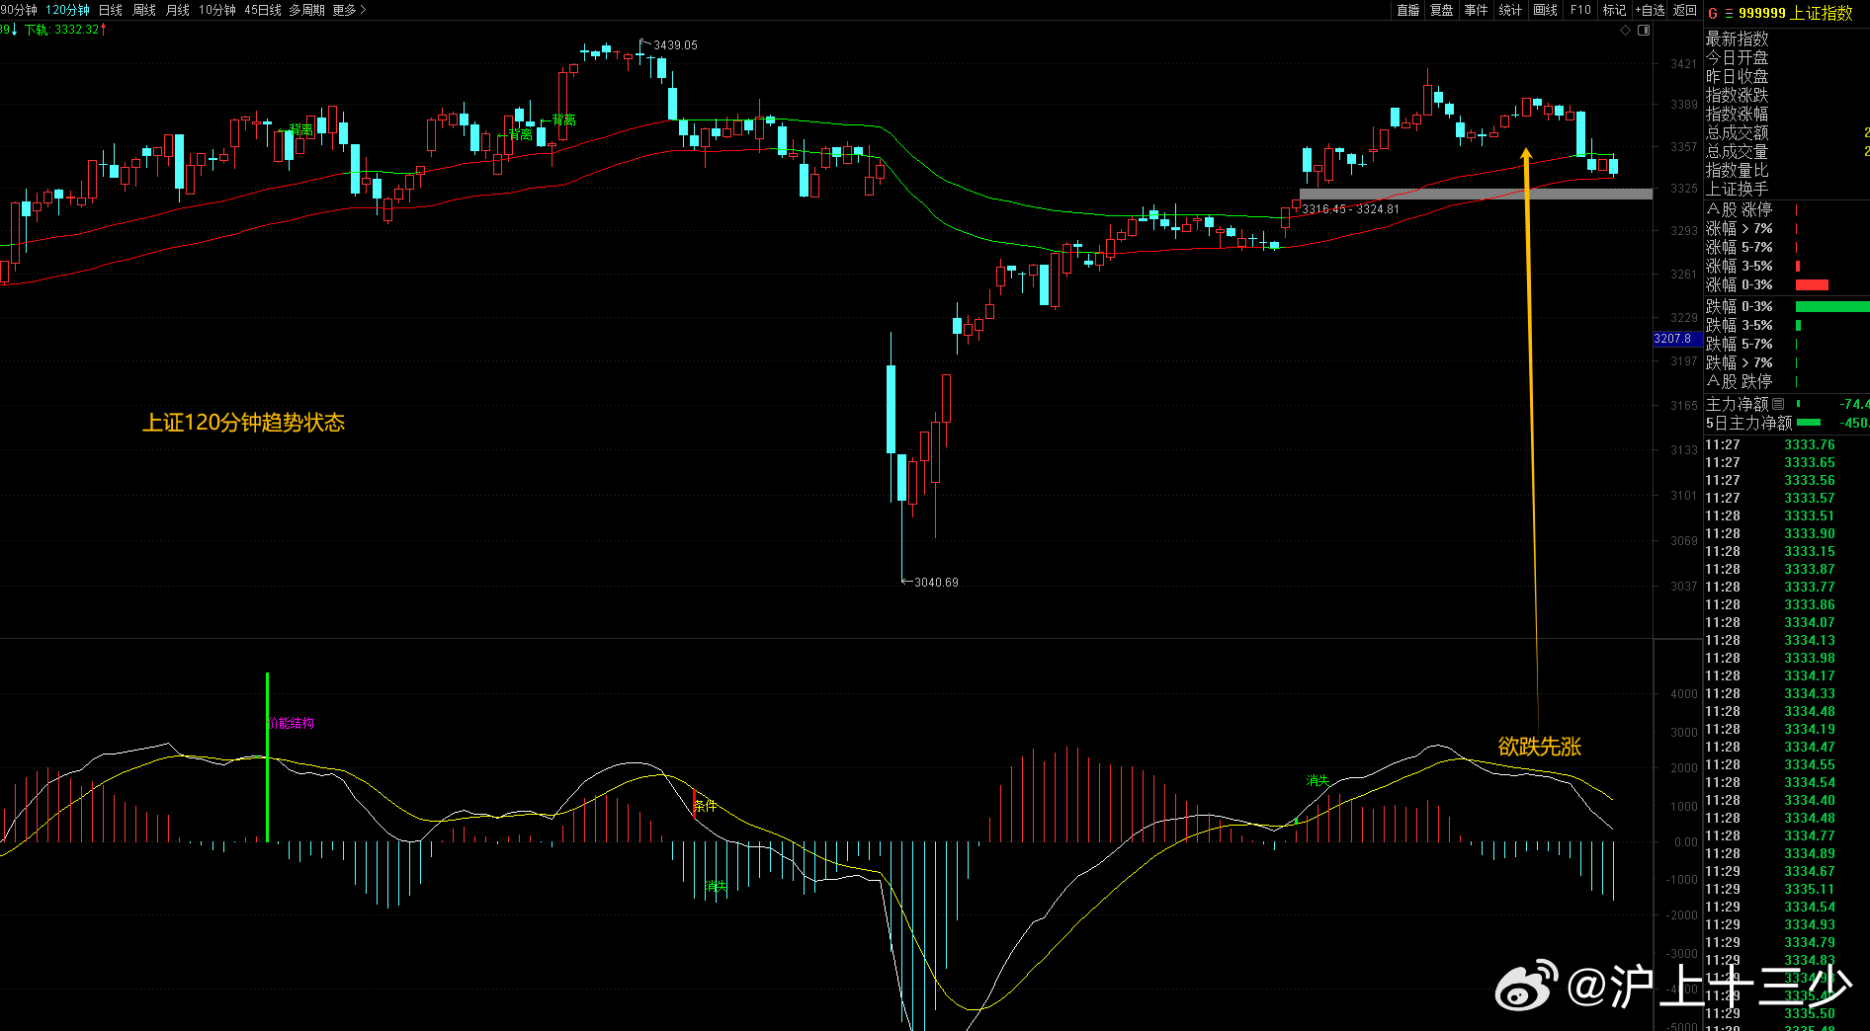Image resolution: width=1870 pixels, height=1031 pixels.
Task: Expand the 更多 periods dropdown
Action: point(349,10)
